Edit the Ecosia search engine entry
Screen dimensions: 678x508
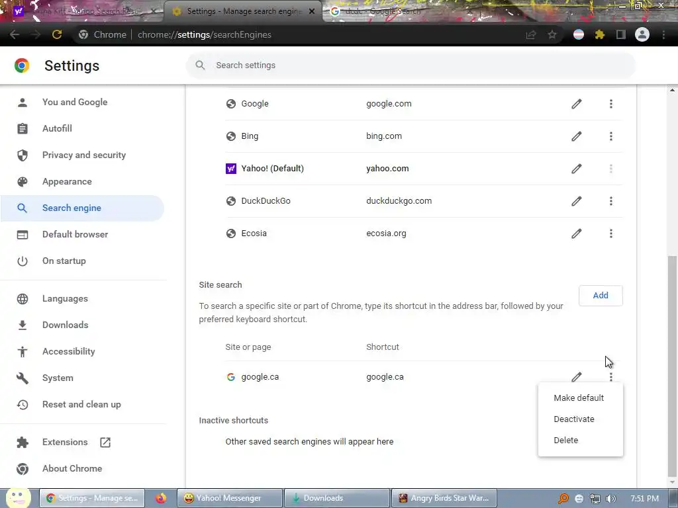pyautogui.click(x=577, y=233)
